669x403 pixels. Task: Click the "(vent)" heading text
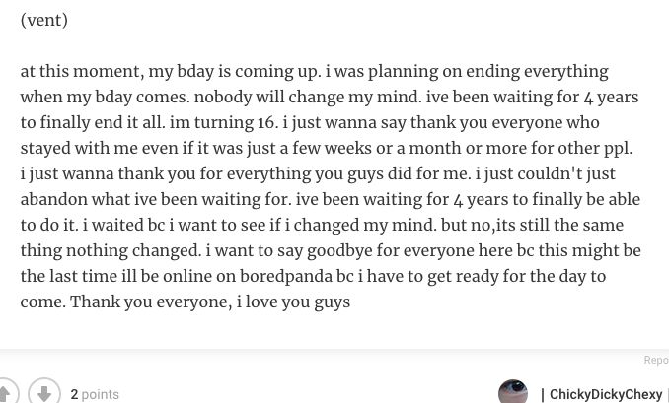(x=44, y=20)
